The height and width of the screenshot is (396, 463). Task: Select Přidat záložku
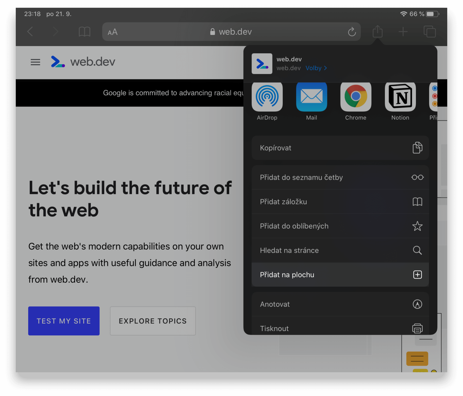(x=340, y=201)
